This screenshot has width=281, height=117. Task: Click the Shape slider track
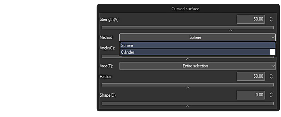coord(188,104)
